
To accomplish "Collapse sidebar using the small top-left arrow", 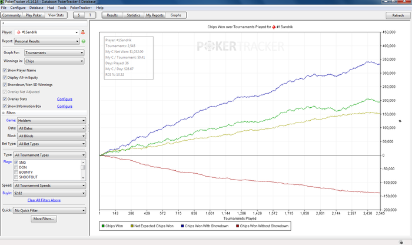I will tap(3, 23).
